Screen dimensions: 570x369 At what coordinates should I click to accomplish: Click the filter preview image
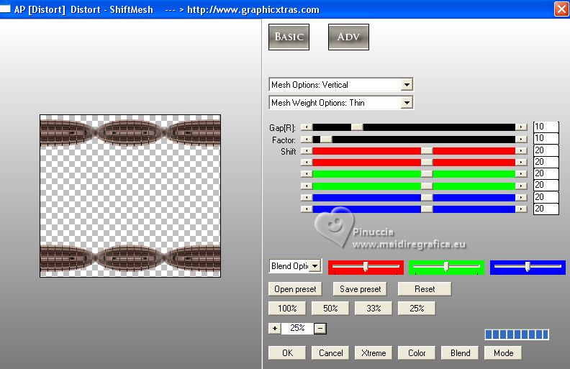(x=130, y=196)
